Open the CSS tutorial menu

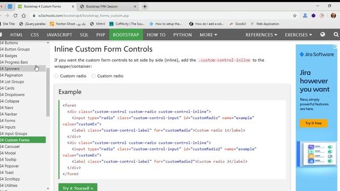coord(35,34)
